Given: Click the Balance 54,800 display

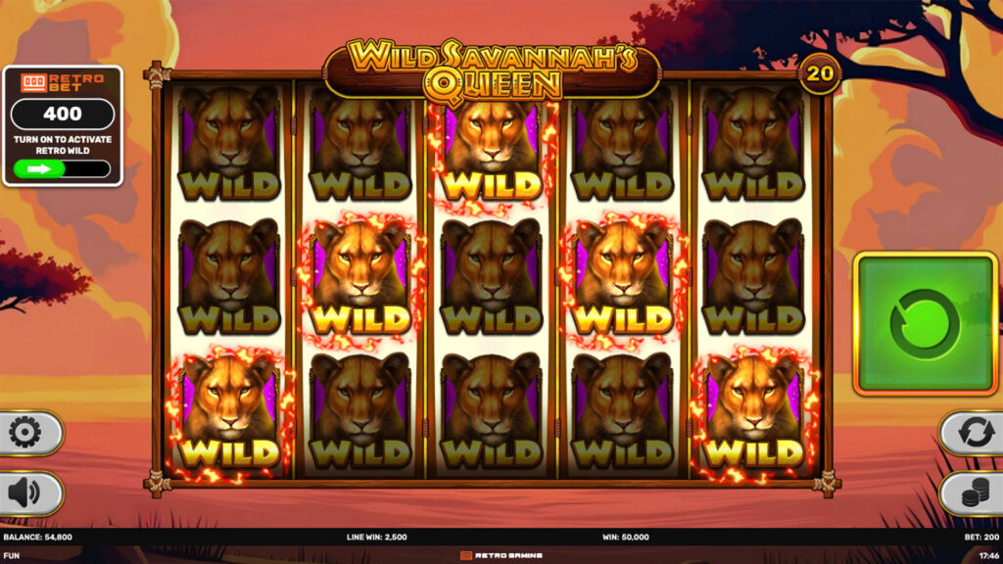Looking at the screenshot, I should click(x=38, y=538).
